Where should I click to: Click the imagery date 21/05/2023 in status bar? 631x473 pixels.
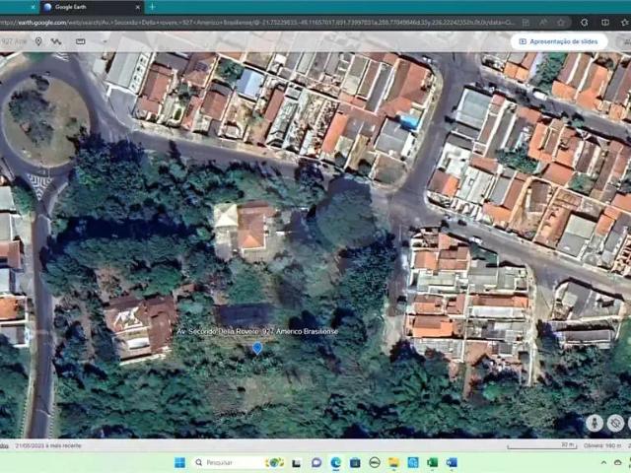pyautogui.click(x=48, y=445)
